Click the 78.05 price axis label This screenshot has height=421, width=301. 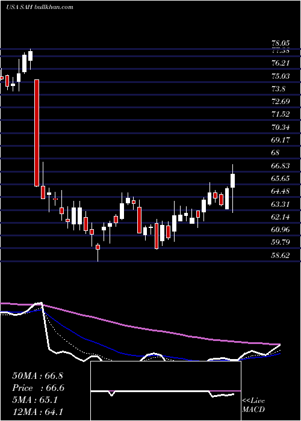pyautogui.click(x=280, y=43)
